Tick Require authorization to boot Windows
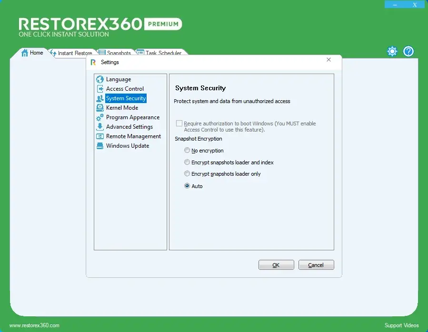Viewport: 428px width, 332px height. pyautogui.click(x=179, y=123)
